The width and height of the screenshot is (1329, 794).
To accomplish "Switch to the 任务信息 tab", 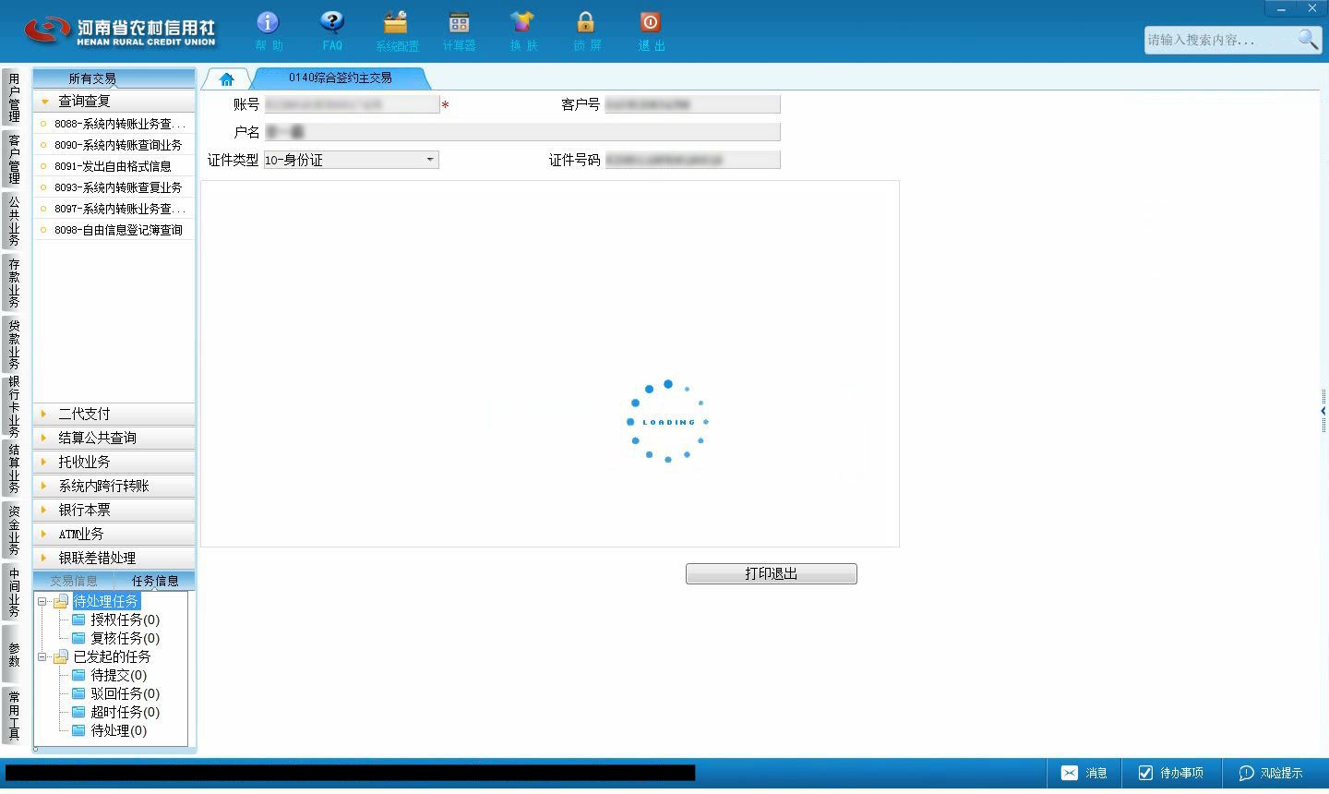I will [x=154, y=581].
